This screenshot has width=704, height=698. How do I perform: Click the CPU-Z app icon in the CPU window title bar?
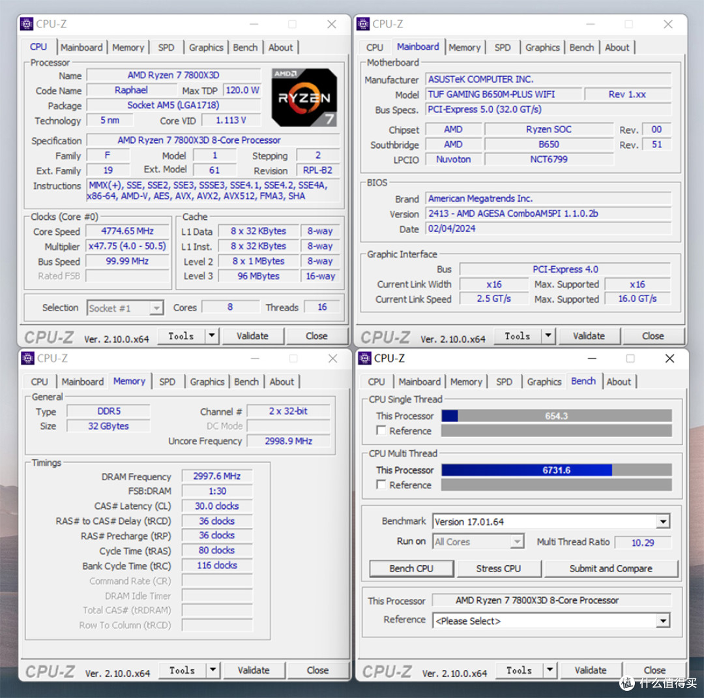tap(27, 24)
